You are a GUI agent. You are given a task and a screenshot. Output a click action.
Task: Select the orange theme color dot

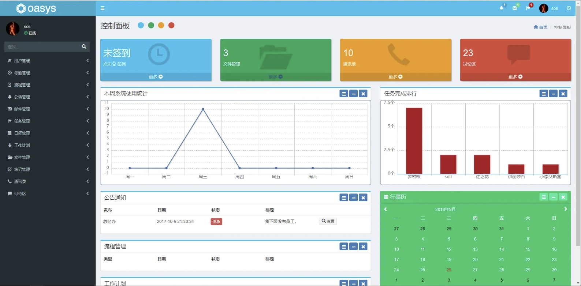click(x=161, y=25)
